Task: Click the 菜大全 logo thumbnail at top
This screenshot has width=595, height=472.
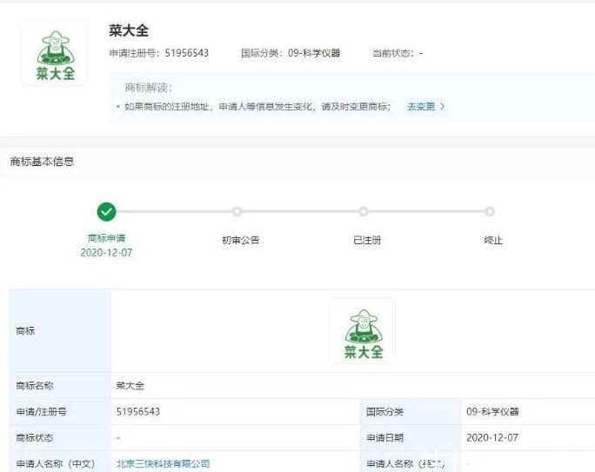Action: coord(55,53)
